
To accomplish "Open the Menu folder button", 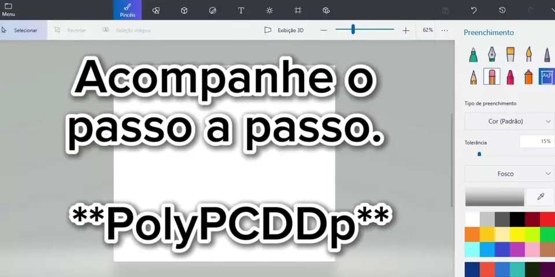I will [8, 10].
